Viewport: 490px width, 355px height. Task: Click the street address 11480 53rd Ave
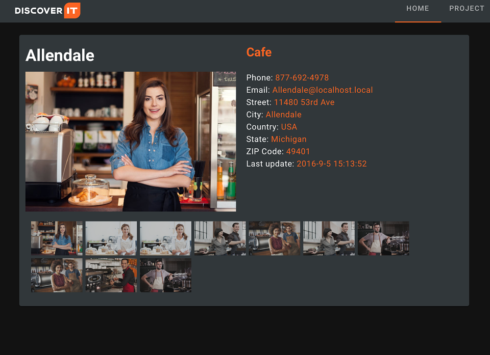[304, 102]
